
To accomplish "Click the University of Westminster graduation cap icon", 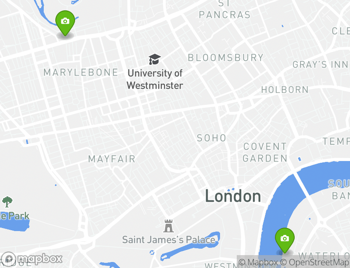I will pyautogui.click(x=155, y=59).
